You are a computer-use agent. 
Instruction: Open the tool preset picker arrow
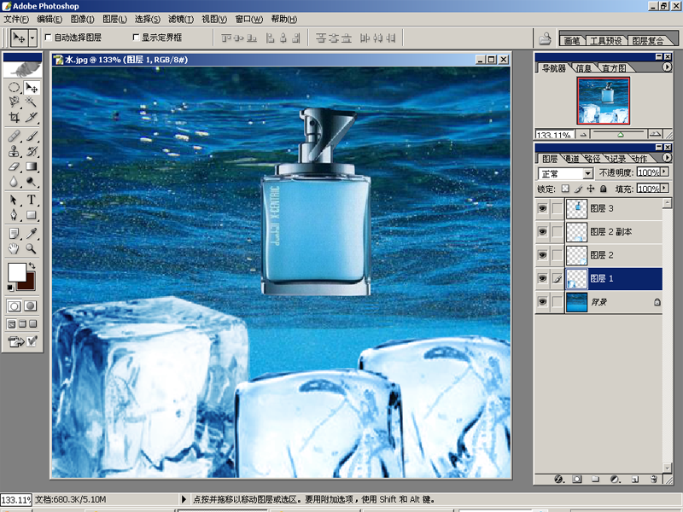(32, 38)
